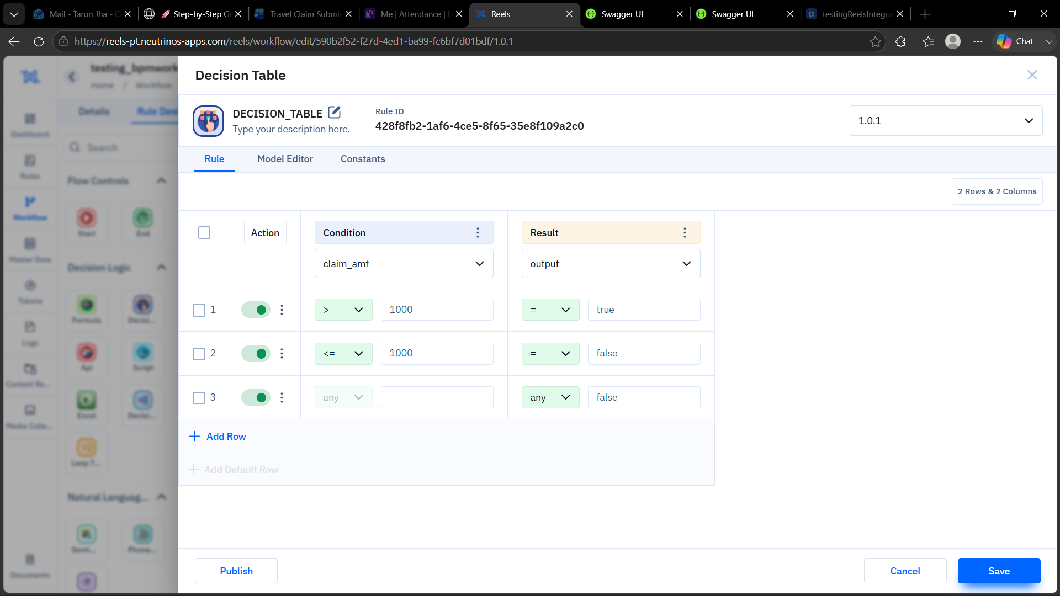Edit row 1 result value true
The image size is (1060, 596).
(644, 310)
